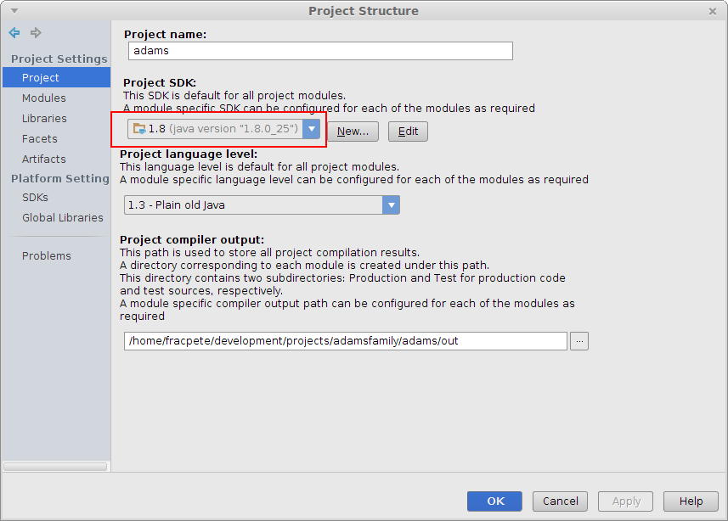Go to Libraries settings
The width and height of the screenshot is (728, 521).
44,119
